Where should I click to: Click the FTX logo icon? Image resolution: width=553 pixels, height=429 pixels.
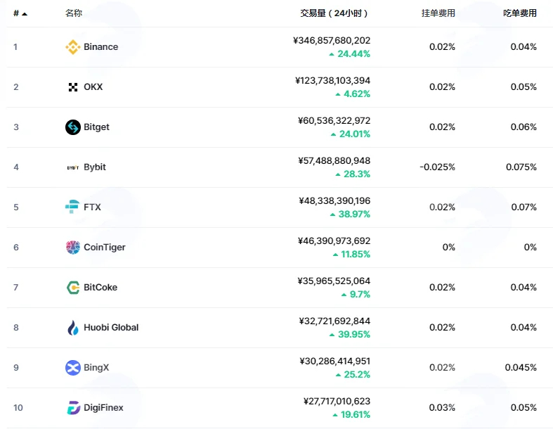pos(72,207)
